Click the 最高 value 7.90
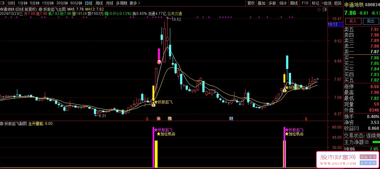Viewport: 380px width, 169px height. point(375,92)
